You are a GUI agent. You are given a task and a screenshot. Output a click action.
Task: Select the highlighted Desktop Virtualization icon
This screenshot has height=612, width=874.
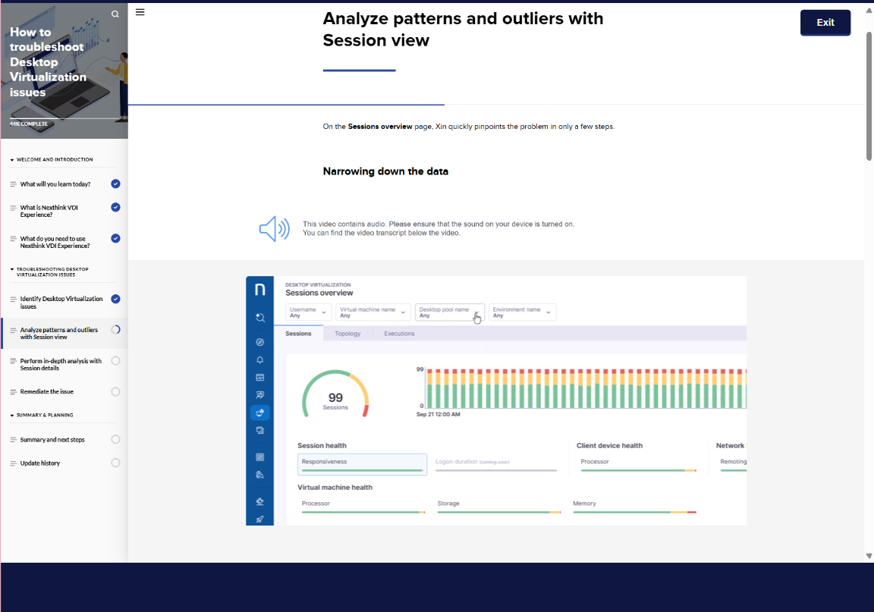[259, 413]
